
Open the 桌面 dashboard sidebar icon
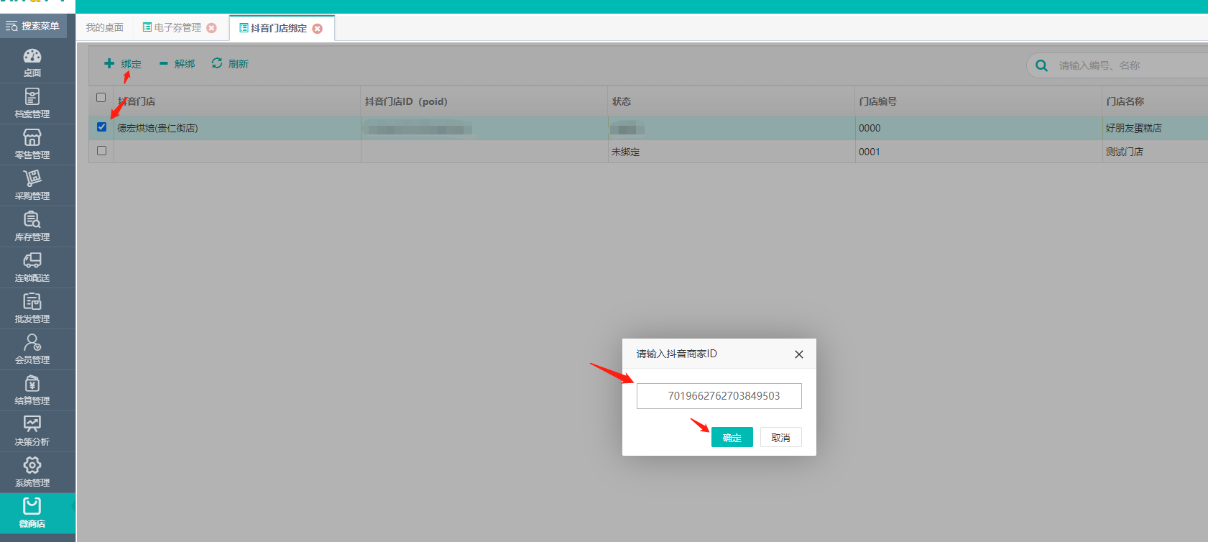tap(32, 63)
